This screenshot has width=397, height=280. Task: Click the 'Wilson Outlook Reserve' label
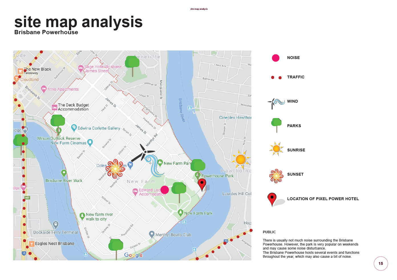(58, 138)
